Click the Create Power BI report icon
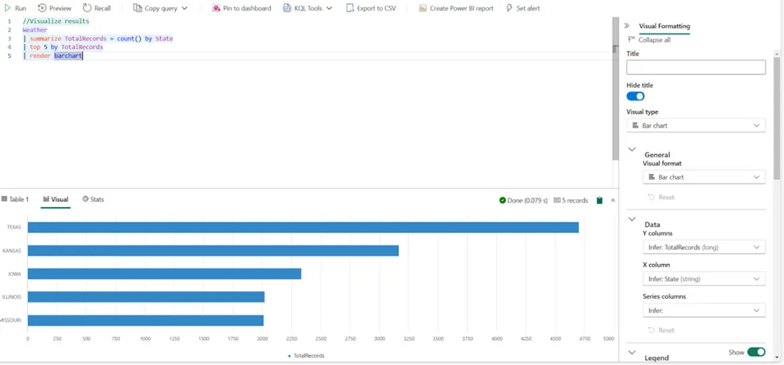This screenshot has height=365, width=784. pyautogui.click(x=423, y=8)
